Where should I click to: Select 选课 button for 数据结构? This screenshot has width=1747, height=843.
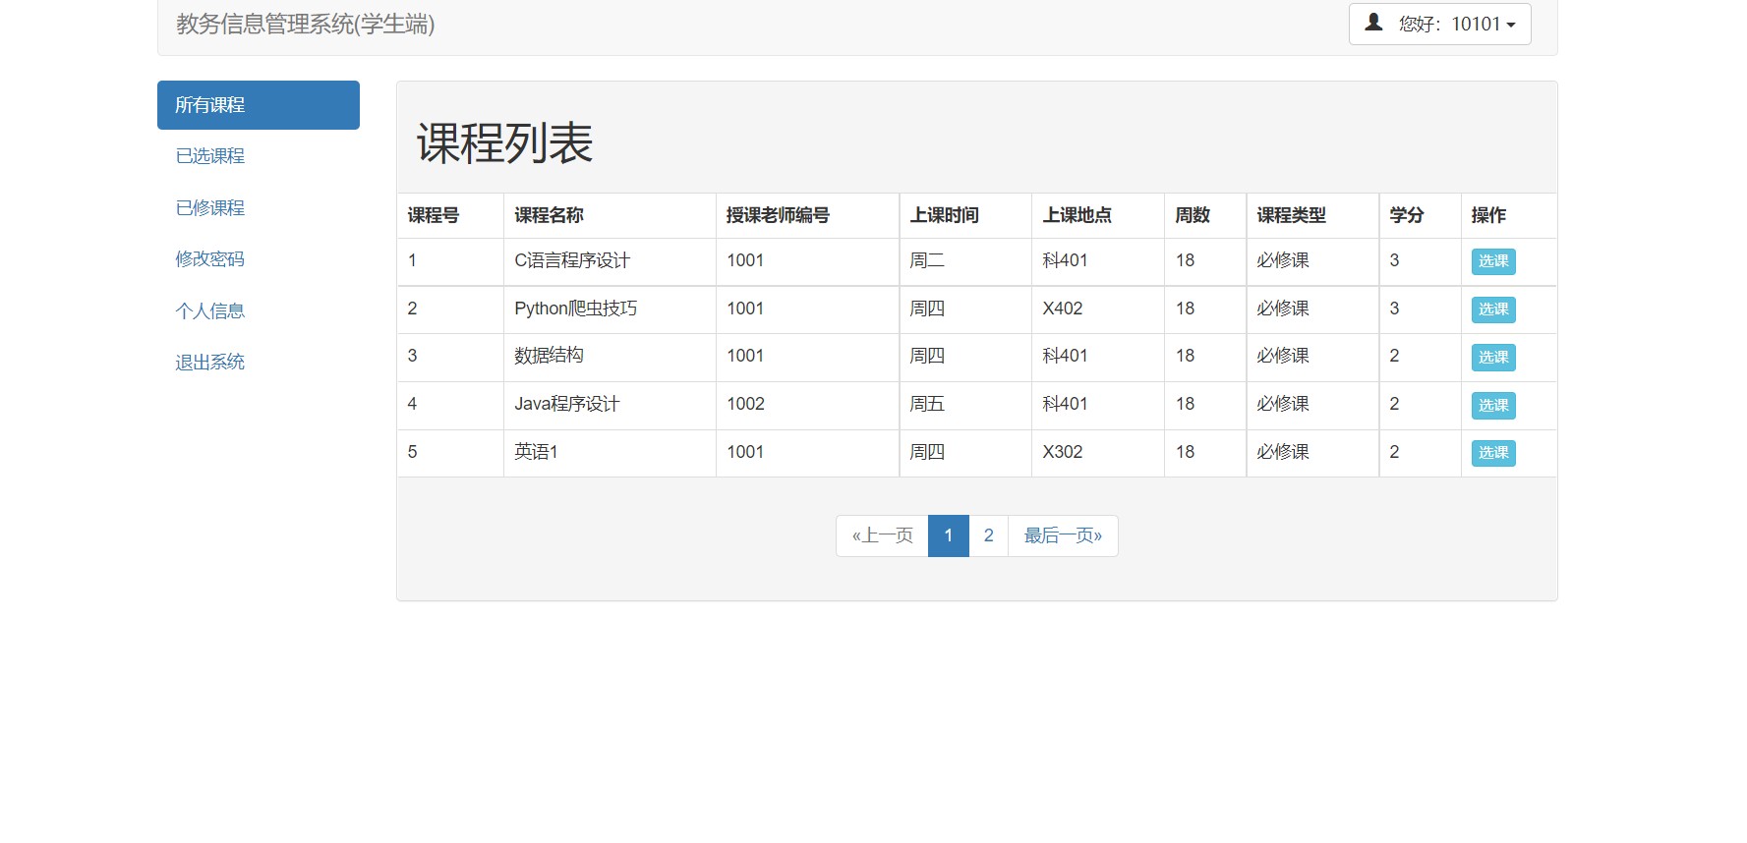(1493, 358)
